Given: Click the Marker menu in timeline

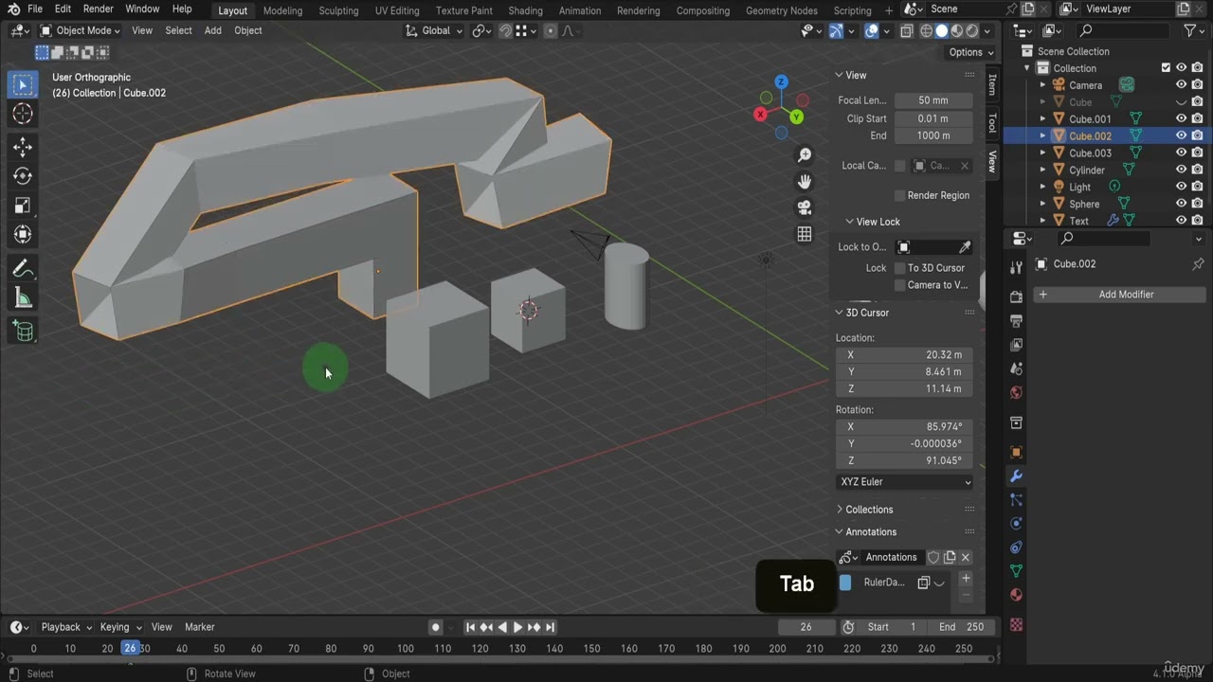Looking at the screenshot, I should pos(199,627).
